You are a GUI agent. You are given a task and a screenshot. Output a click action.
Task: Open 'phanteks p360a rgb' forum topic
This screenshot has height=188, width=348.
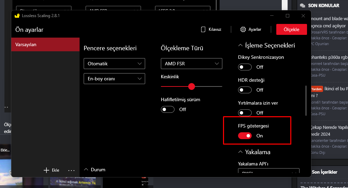pyautogui.click(x=329, y=57)
